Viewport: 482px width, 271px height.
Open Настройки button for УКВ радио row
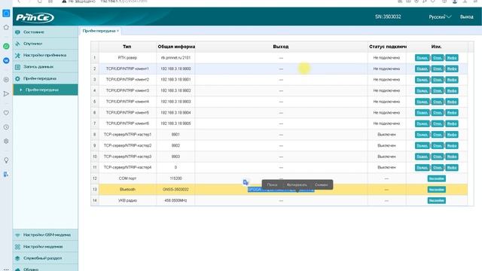437,201
